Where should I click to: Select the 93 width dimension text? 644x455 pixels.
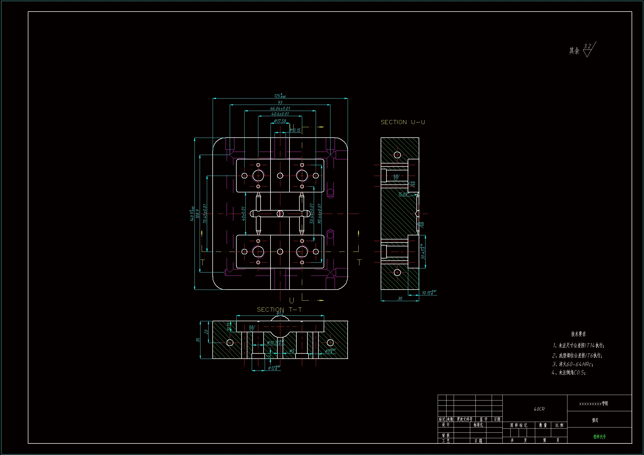[x=280, y=103]
